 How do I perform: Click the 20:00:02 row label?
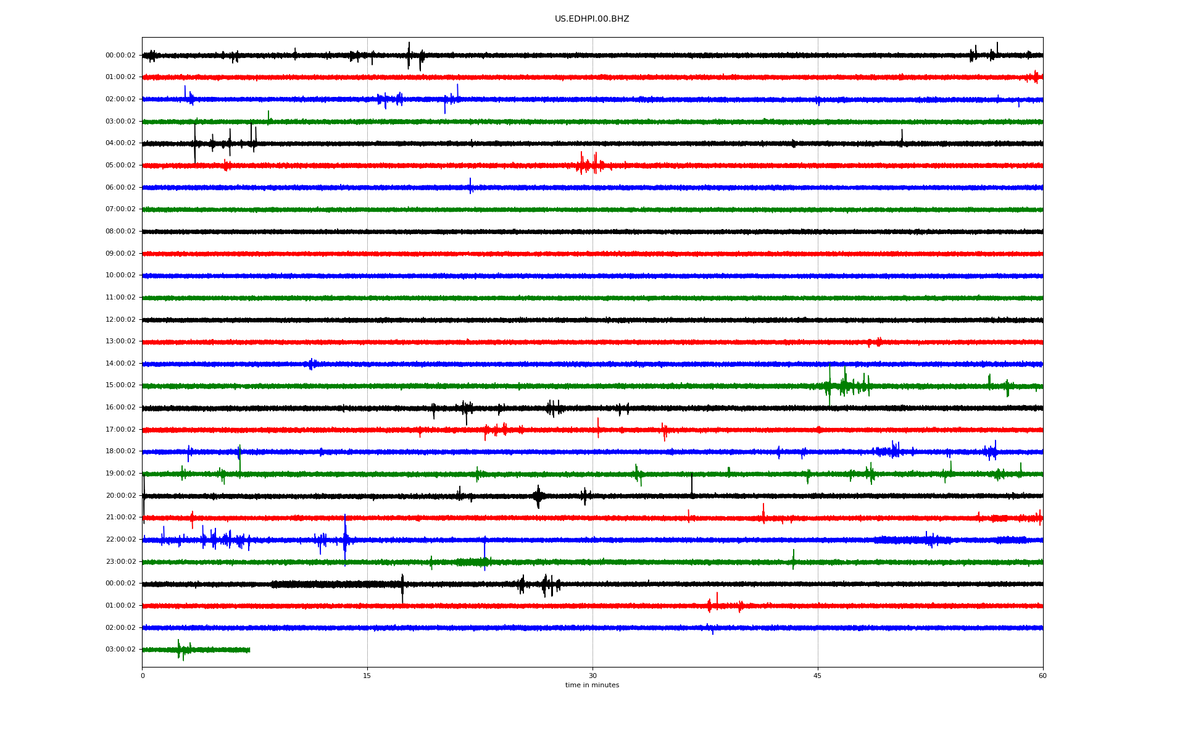tap(120, 496)
